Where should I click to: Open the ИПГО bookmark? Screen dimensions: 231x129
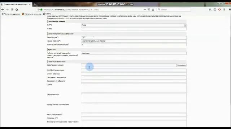point(47,14)
